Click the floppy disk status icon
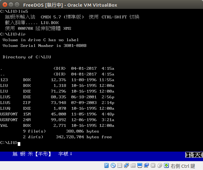This screenshot has height=170, width=203. pyautogui.click(x=120, y=166)
